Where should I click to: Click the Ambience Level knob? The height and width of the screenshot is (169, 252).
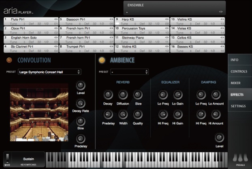219,138
